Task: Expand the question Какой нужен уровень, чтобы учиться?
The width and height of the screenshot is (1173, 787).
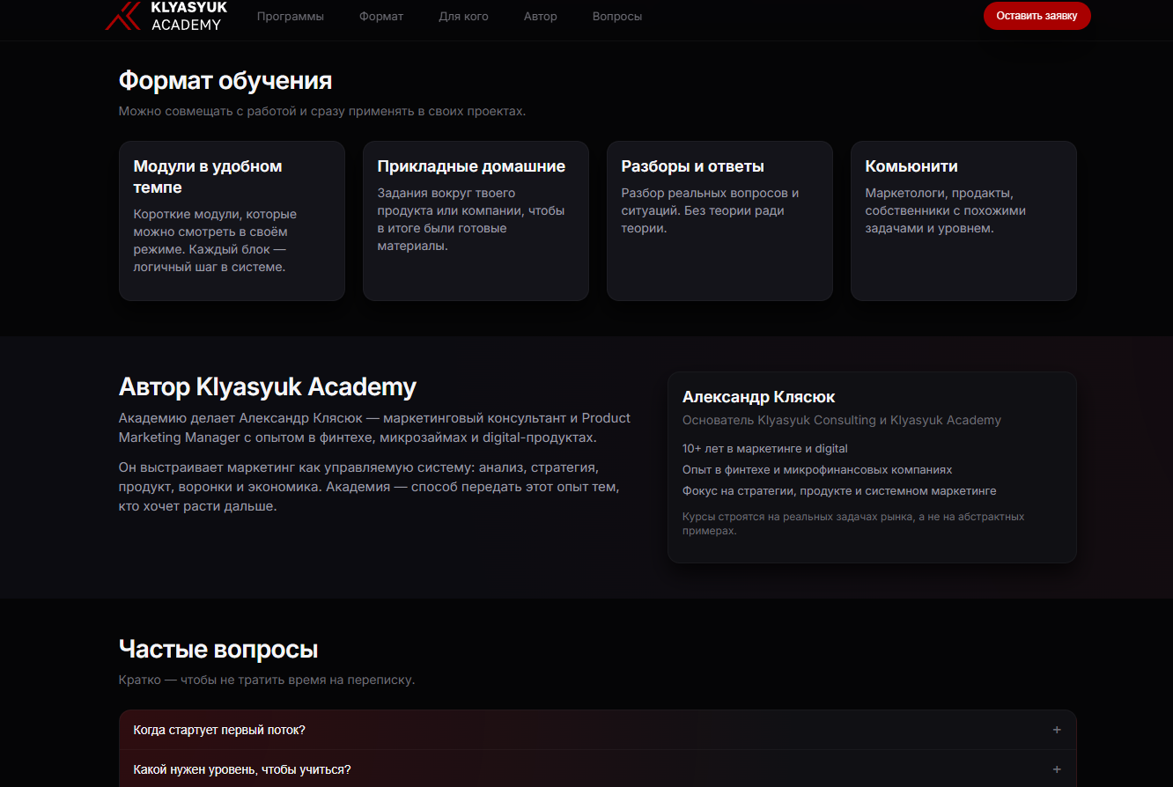Action: pyautogui.click(x=597, y=769)
